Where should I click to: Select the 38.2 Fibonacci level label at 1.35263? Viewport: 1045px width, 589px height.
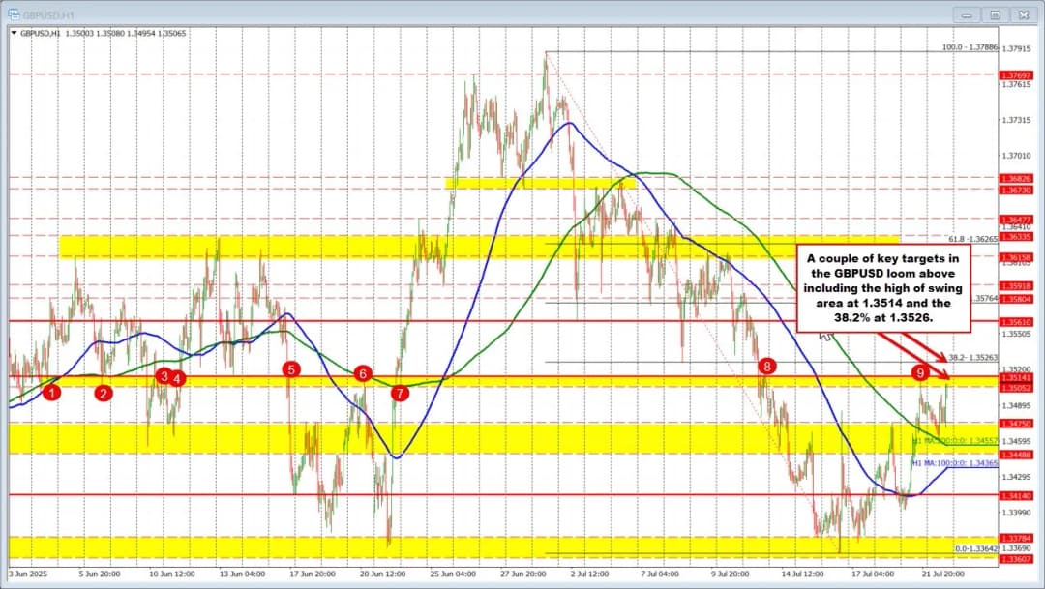(x=972, y=357)
